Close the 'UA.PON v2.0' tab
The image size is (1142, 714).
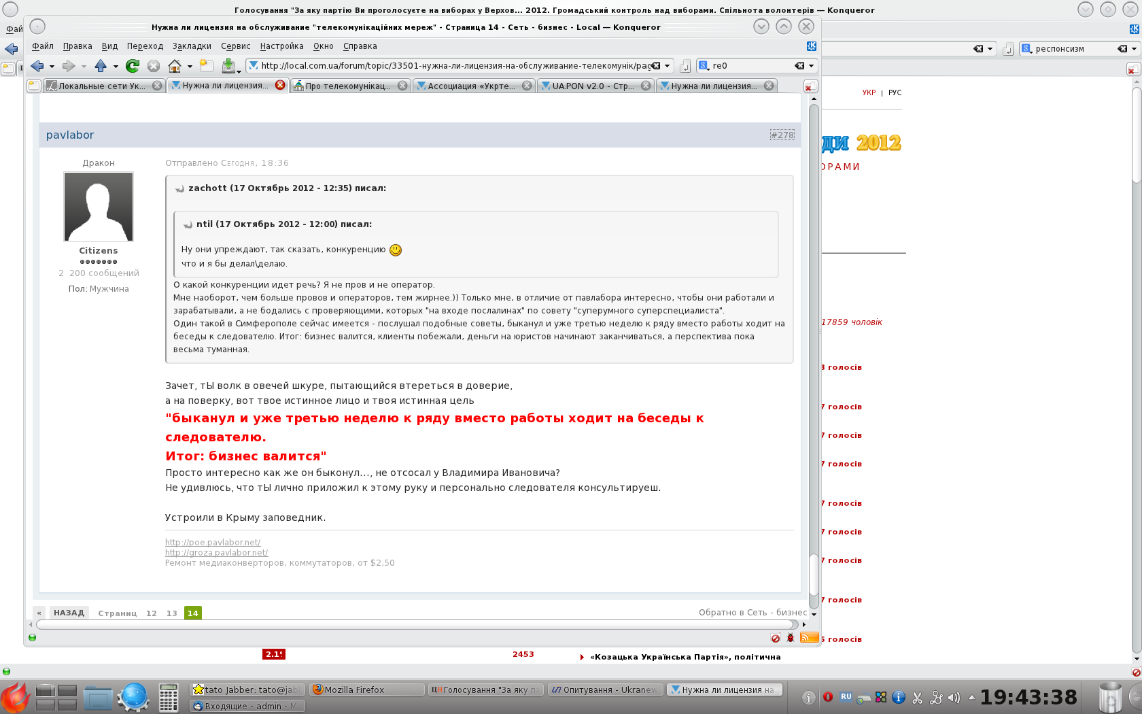click(x=646, y=86)
